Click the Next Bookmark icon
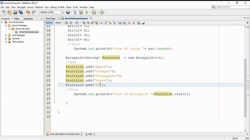Screen dimensions: 250x140 coord(110,23)
